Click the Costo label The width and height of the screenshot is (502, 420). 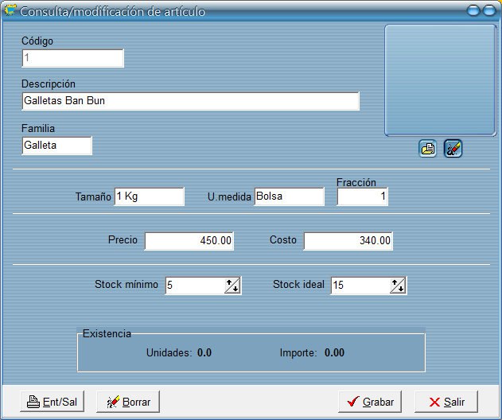pyautogui.click(x=283, y=239)
